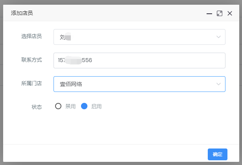The height and width of the screenshot is (165, 242).
Task: Select the 启用 radio circle
Action: click(x=84, y=106)
